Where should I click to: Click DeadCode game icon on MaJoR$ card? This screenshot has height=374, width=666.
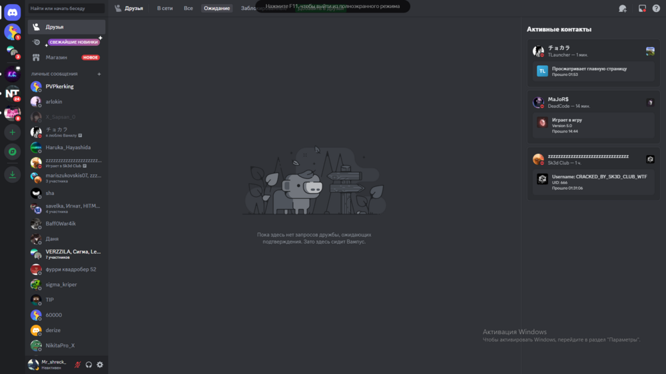tap(650, 102)
